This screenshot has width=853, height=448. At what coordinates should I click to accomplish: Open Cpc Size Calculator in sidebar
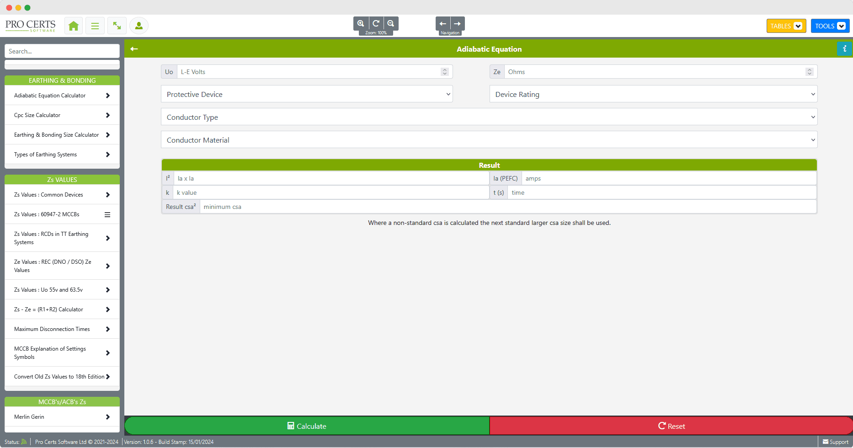62,115
